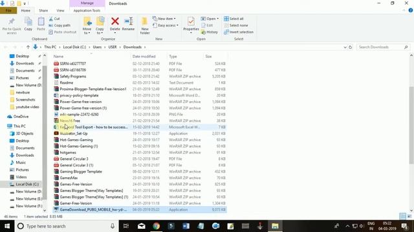Show hidden system tray icons
Image resolution: width=414 pixels, height=232 pixels.
coord(347,226)
